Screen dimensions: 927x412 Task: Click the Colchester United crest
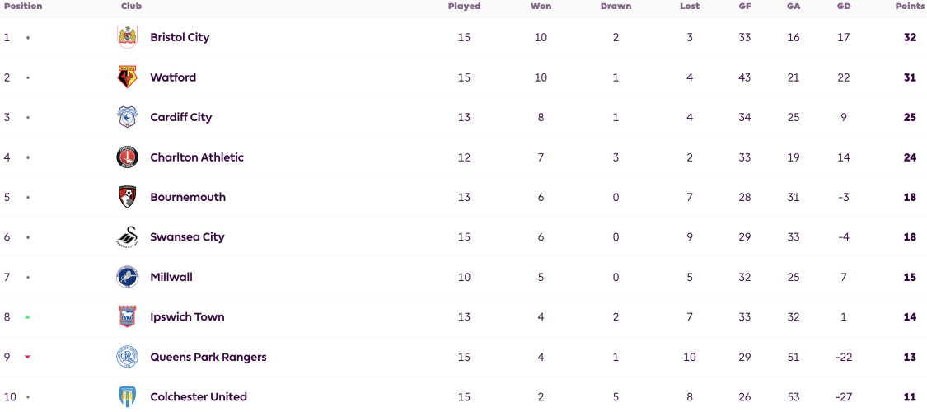click(x=127, y=396)
